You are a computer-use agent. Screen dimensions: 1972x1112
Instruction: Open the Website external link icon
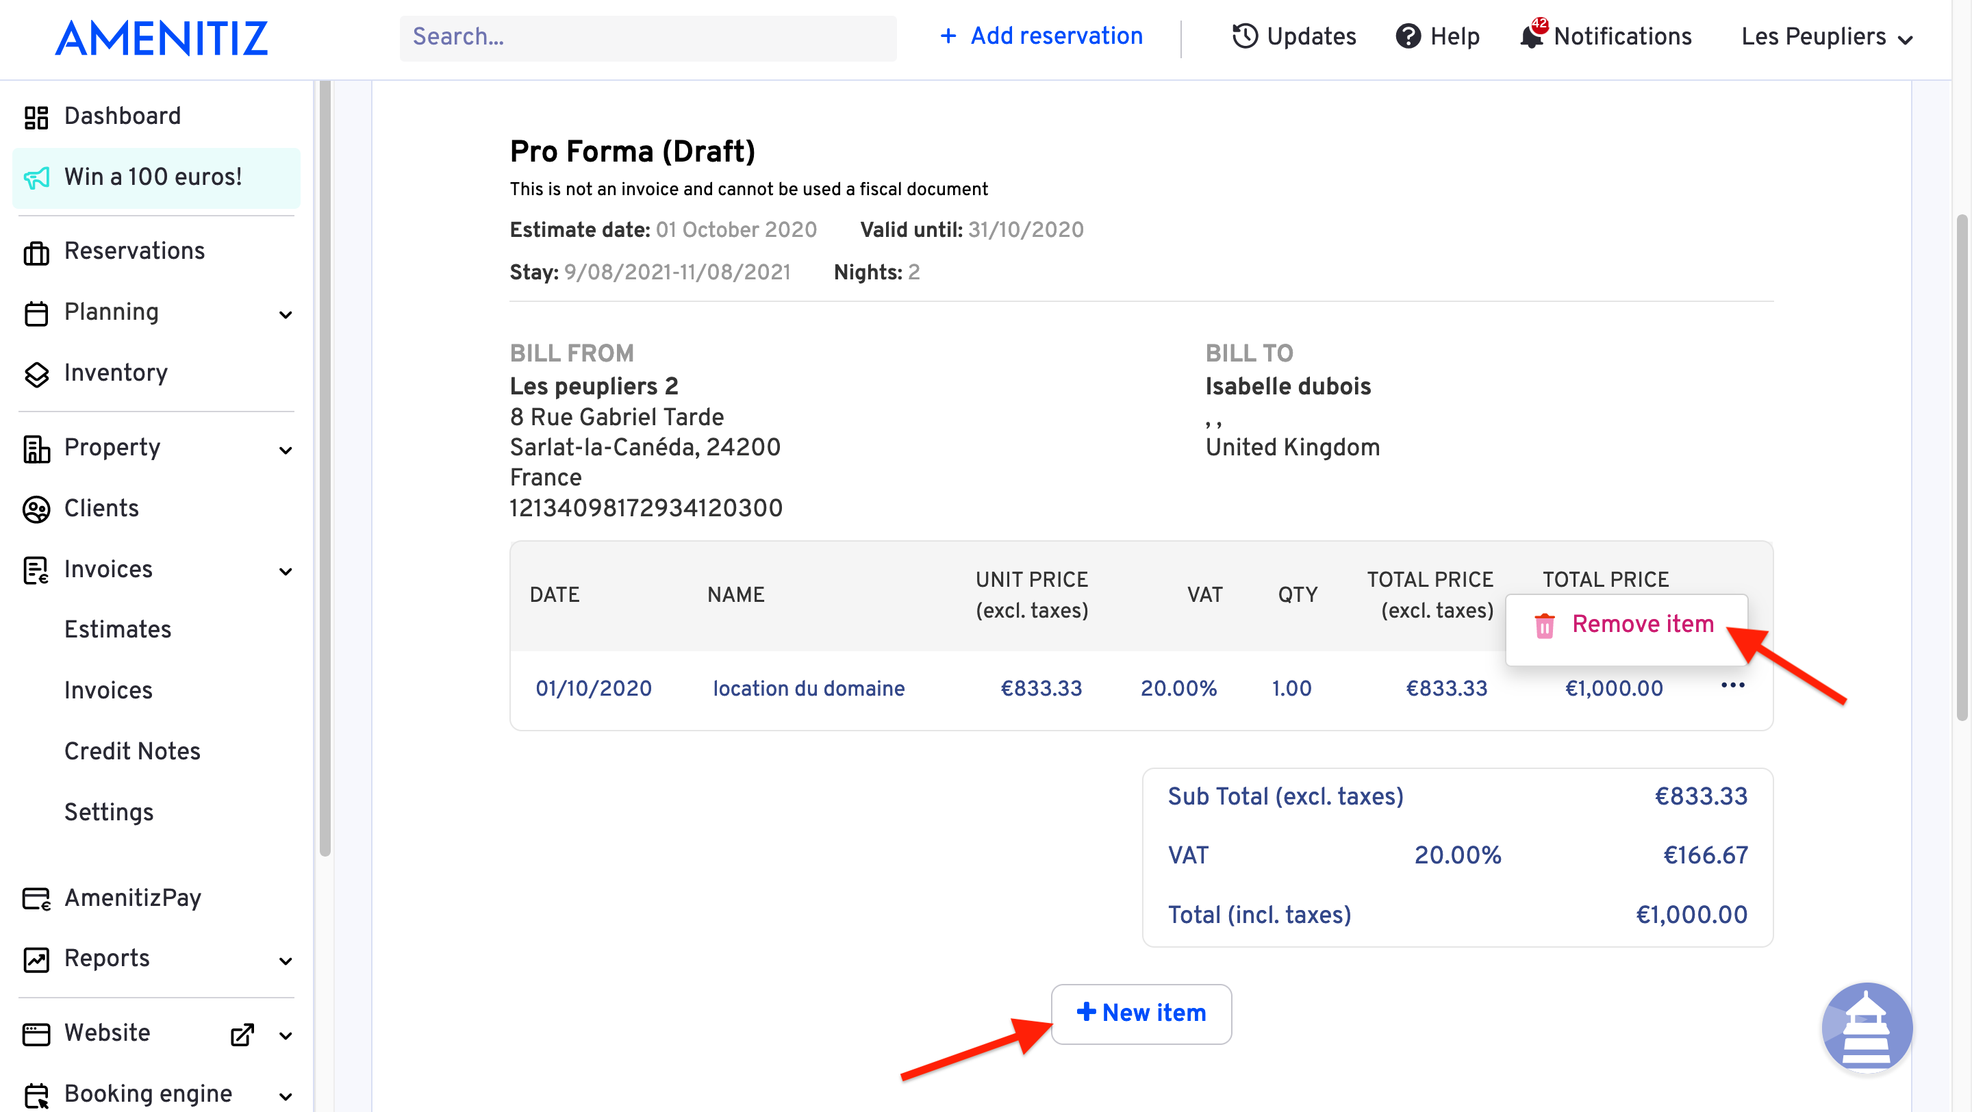242,1035
